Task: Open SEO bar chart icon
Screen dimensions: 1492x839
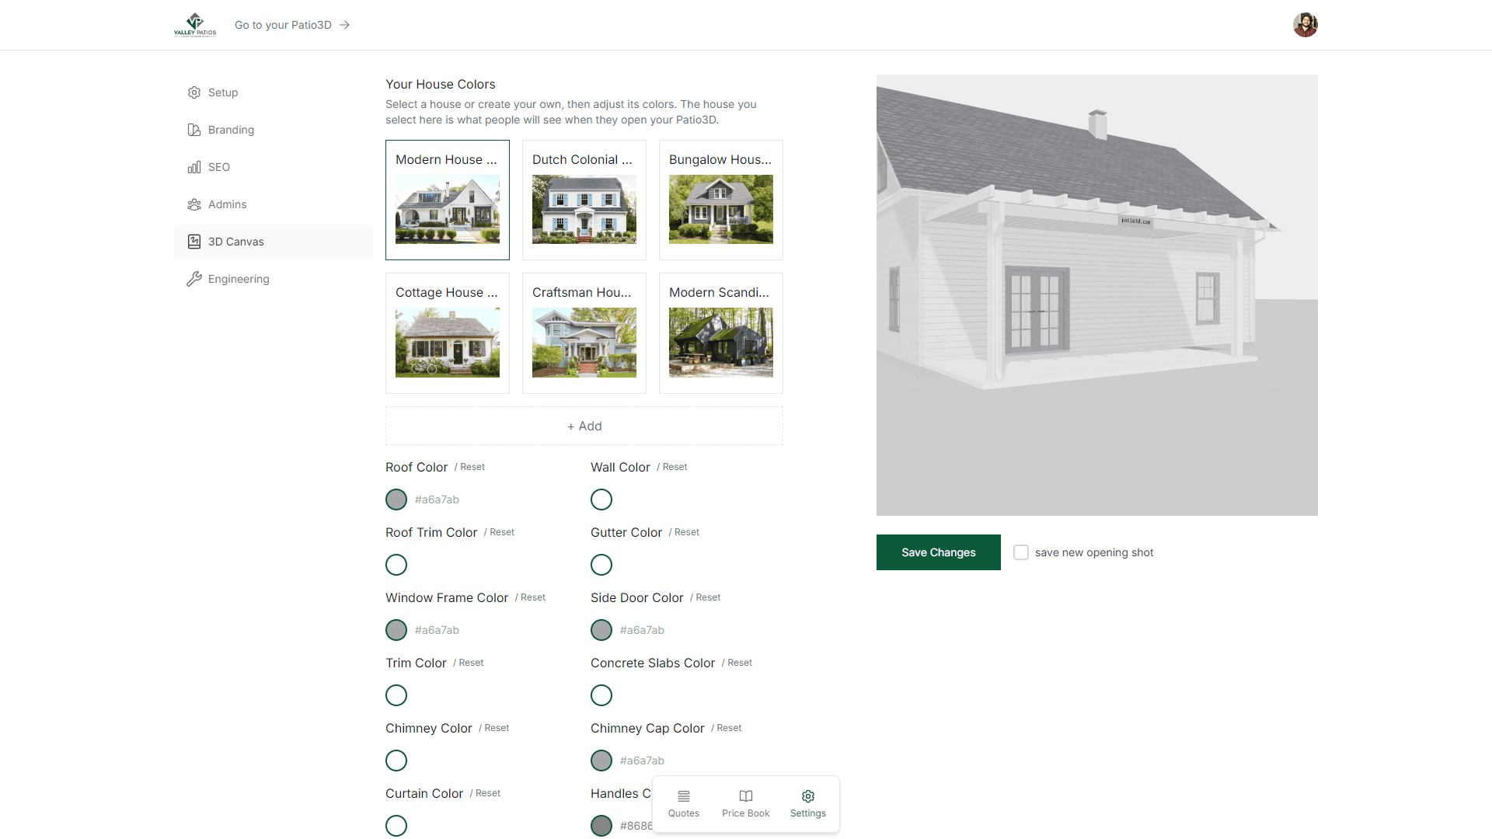Action: 194,167
